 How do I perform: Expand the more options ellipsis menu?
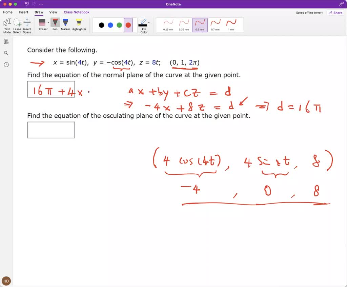(41, 4)
